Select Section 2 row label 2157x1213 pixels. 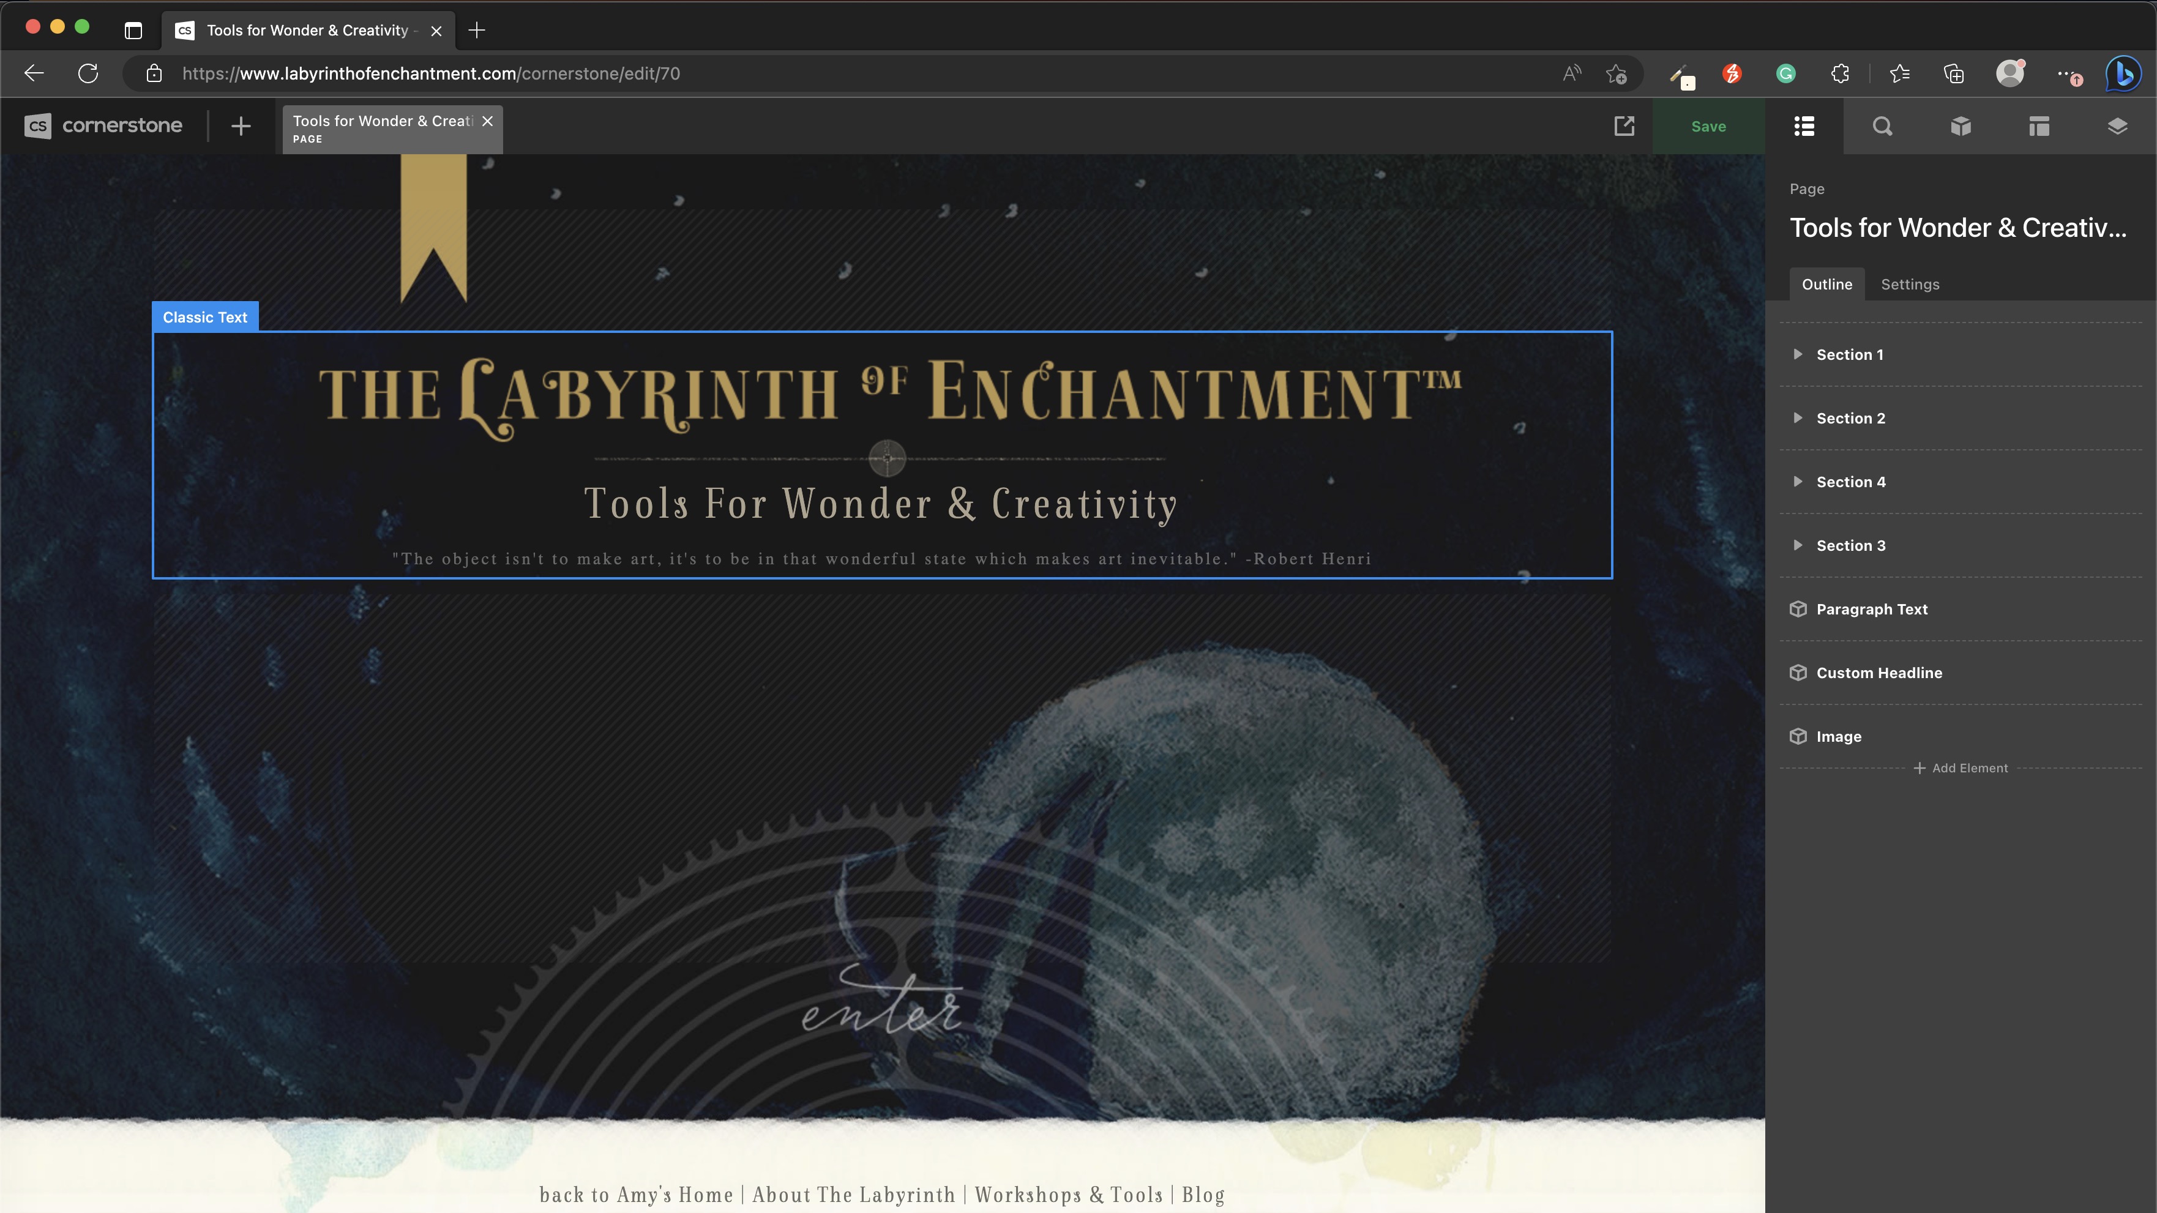pos(1850,418)
